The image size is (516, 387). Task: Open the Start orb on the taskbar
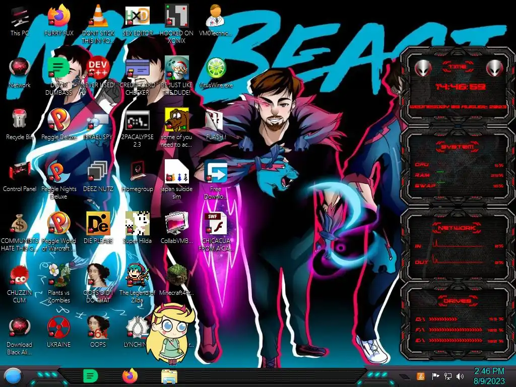(x=13, y=376)
